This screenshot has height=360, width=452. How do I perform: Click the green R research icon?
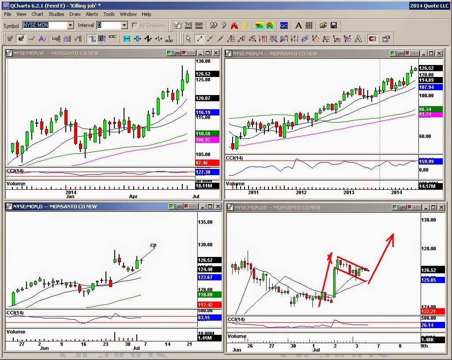[270, 25]
